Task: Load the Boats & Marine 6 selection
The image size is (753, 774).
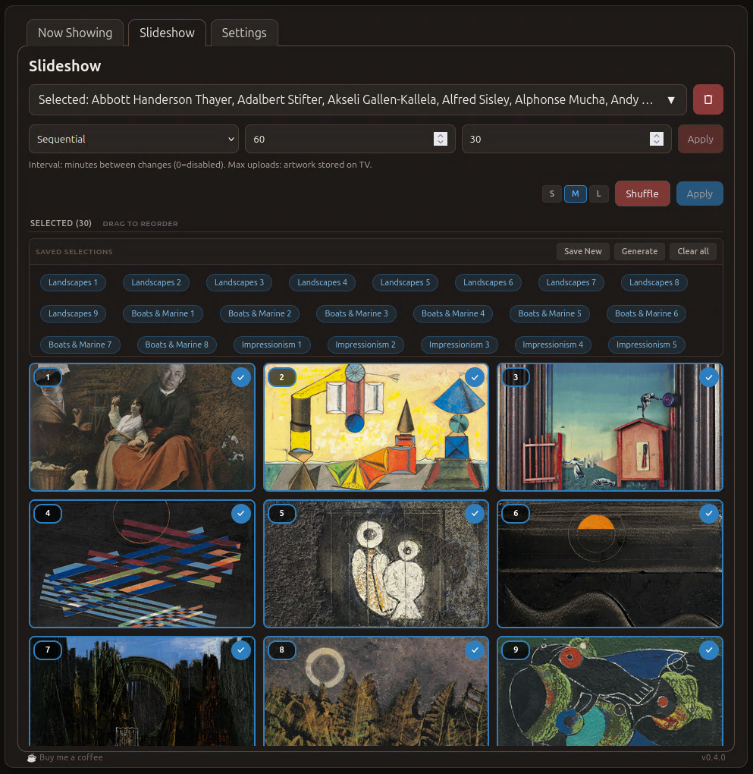Action: (646, 313)
